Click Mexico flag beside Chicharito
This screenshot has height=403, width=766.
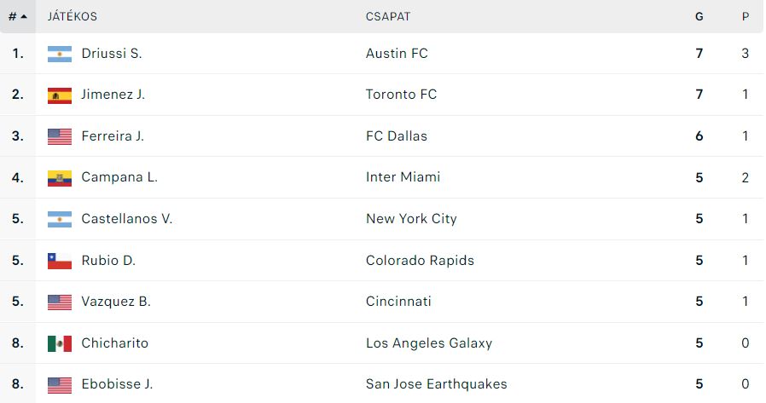click(x=60, y=343)
